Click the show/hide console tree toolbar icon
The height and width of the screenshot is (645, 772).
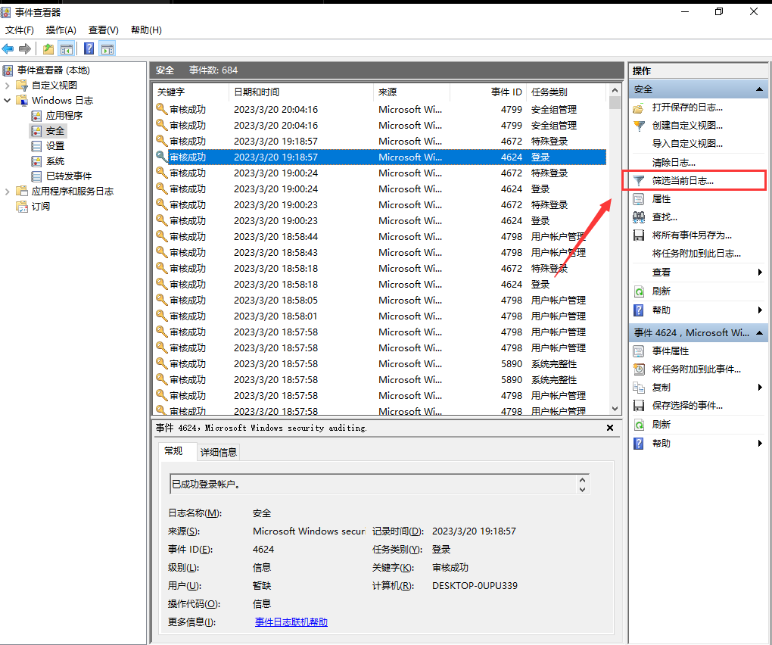pyautogui.click(x=67, y=48)
